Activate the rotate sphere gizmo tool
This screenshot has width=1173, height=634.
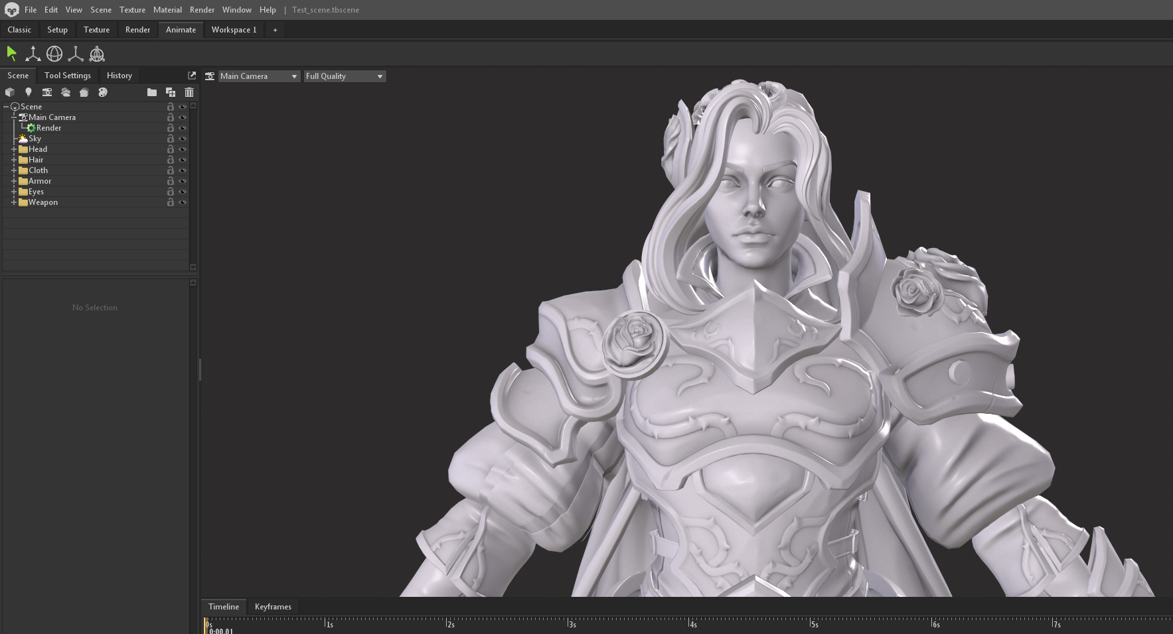[54, 54]
